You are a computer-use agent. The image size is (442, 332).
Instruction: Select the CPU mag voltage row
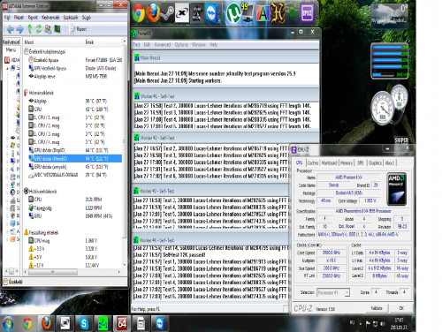(75, 240)
